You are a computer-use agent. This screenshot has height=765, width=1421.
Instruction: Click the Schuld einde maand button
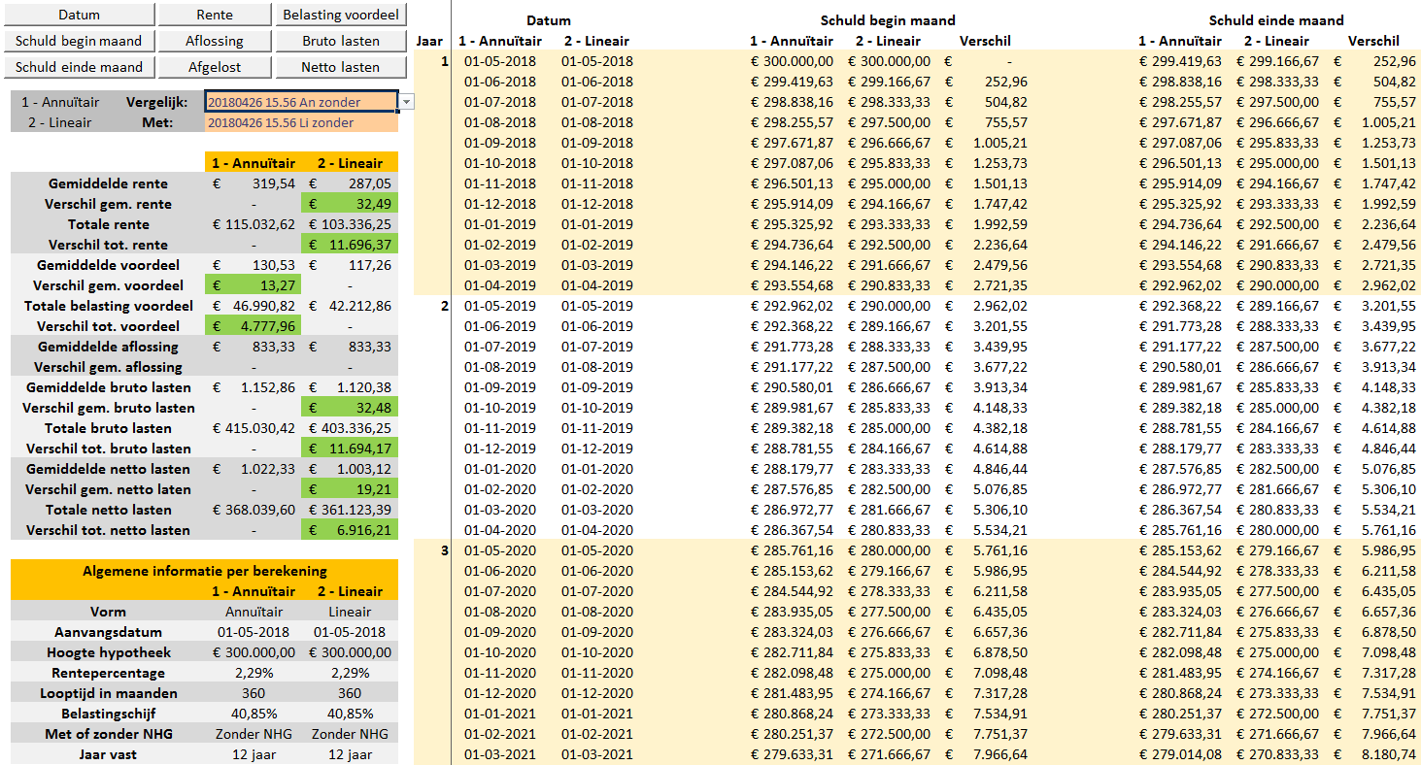pyautogui.click(x=79, y=67)
